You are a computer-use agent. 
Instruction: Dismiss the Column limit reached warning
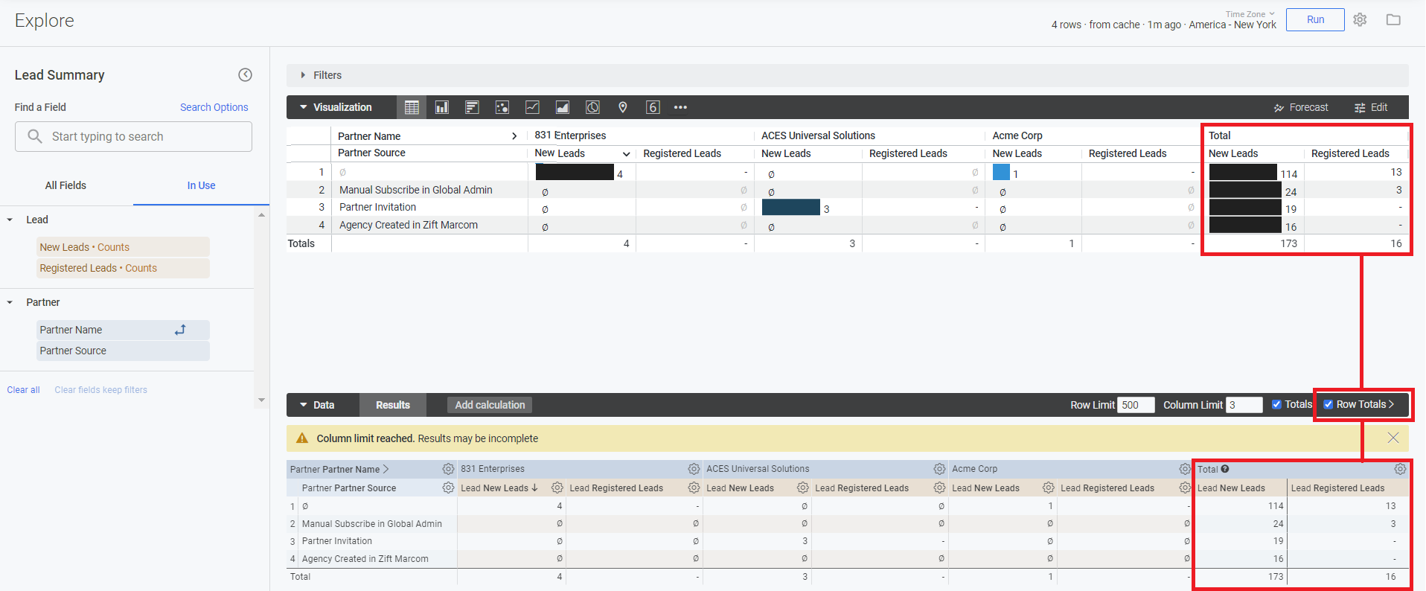click(1393, 438)
